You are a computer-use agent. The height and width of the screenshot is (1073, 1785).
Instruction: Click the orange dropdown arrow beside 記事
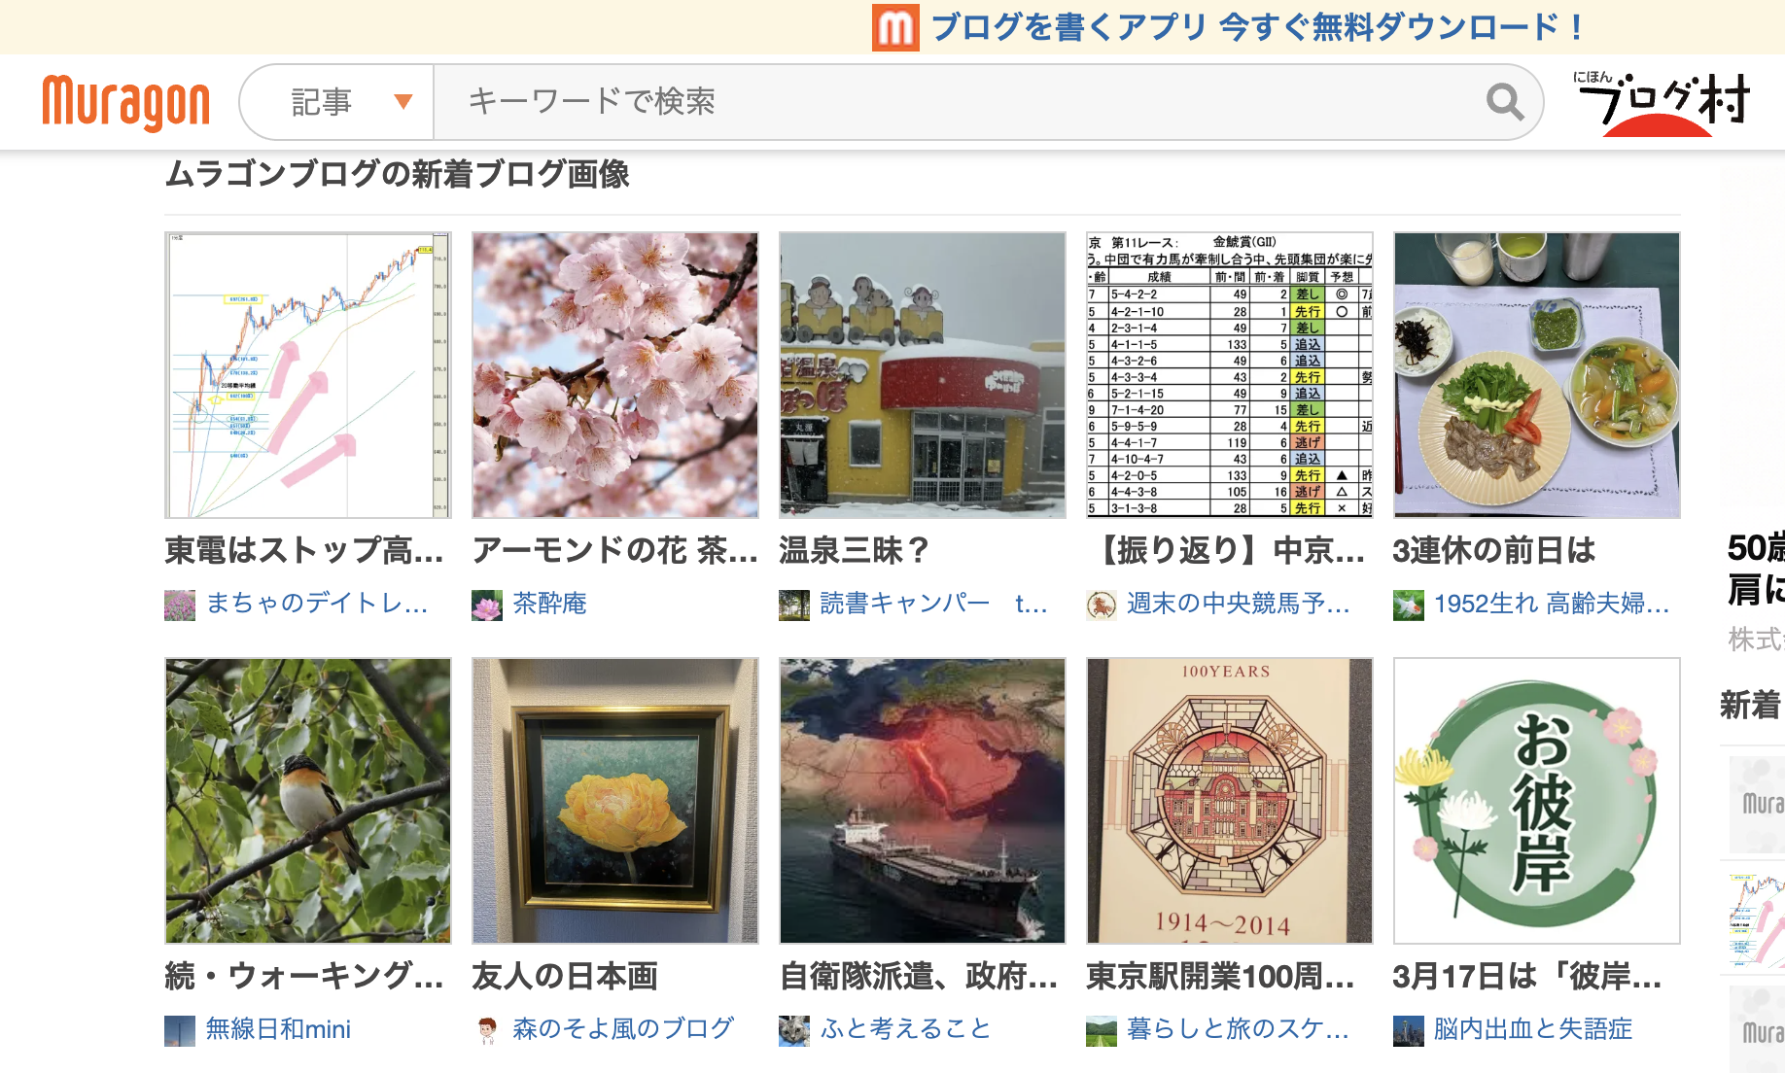pyautogui.click(x=402, y=101)
